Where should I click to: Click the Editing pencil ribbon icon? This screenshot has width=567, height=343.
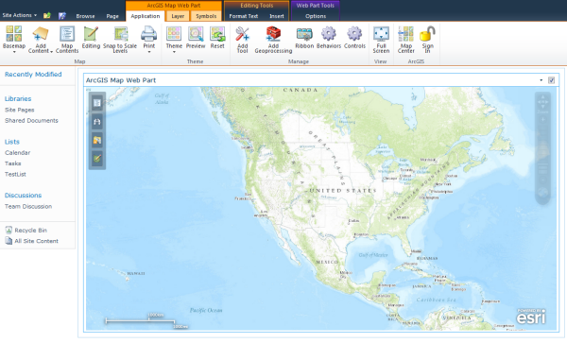91,37
